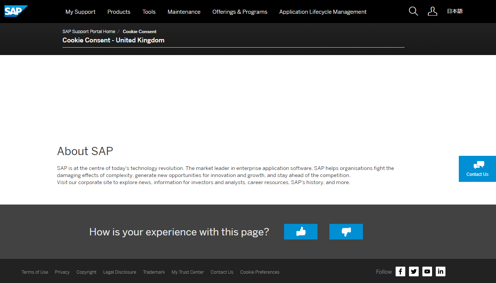The image size is (496, 283).
Task: Open the search magnifier icon
Action: 413,11
